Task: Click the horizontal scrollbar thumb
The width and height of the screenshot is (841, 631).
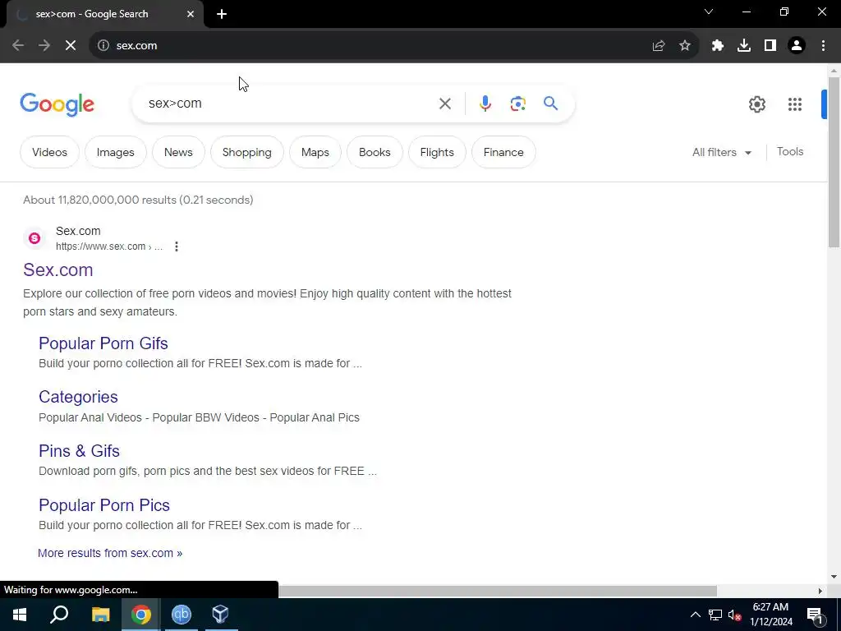Action: pyautogui.click(x=498, y=592)
